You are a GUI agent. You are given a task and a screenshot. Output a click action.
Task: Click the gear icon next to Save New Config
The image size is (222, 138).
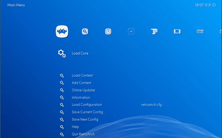(x=62, y=120)
